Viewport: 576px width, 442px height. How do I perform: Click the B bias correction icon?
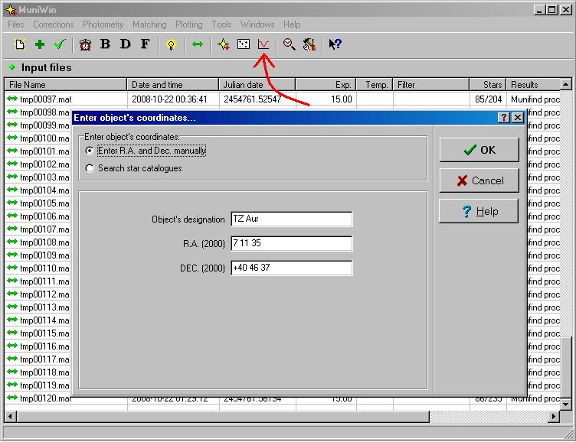(105, 44)
